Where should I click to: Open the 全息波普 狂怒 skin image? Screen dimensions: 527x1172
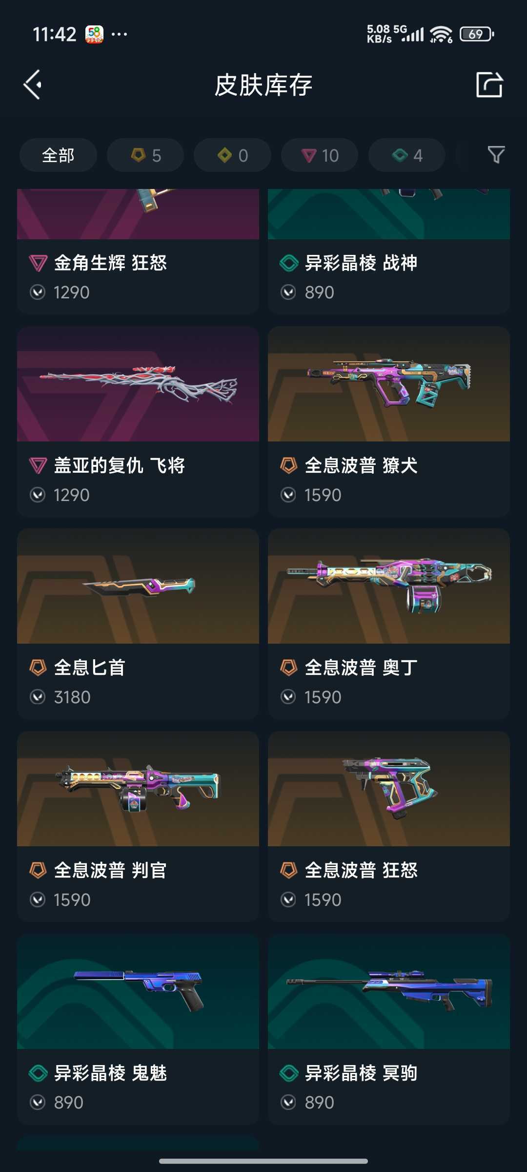click(x=389, y=789)
